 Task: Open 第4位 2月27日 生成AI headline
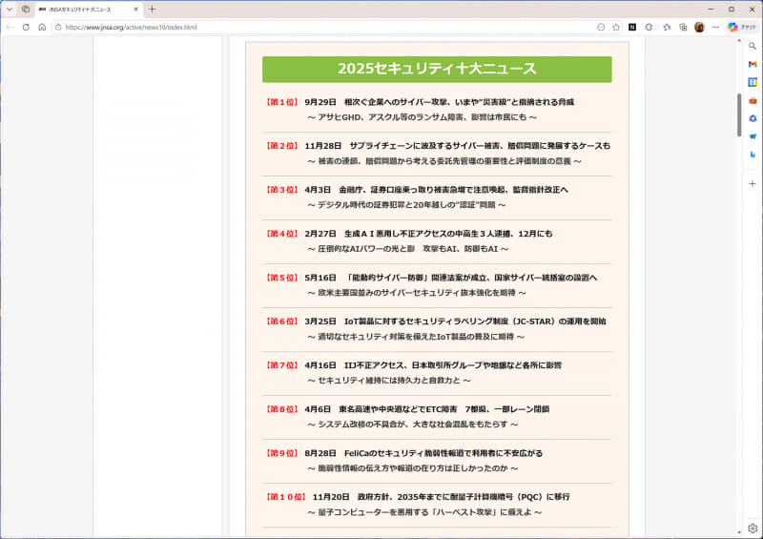click(428, 234)
